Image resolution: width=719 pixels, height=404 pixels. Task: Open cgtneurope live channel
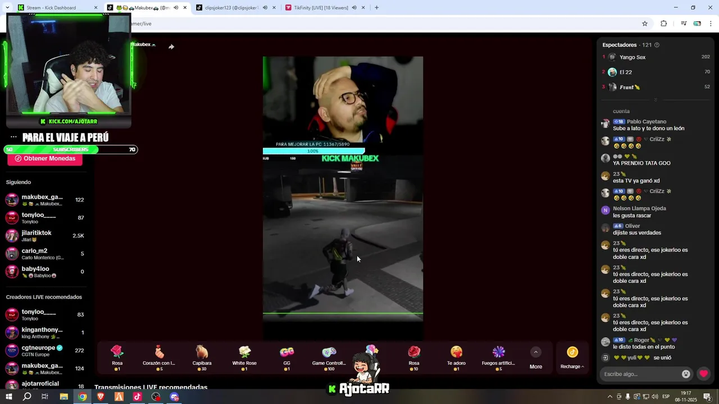pos(45,350)
